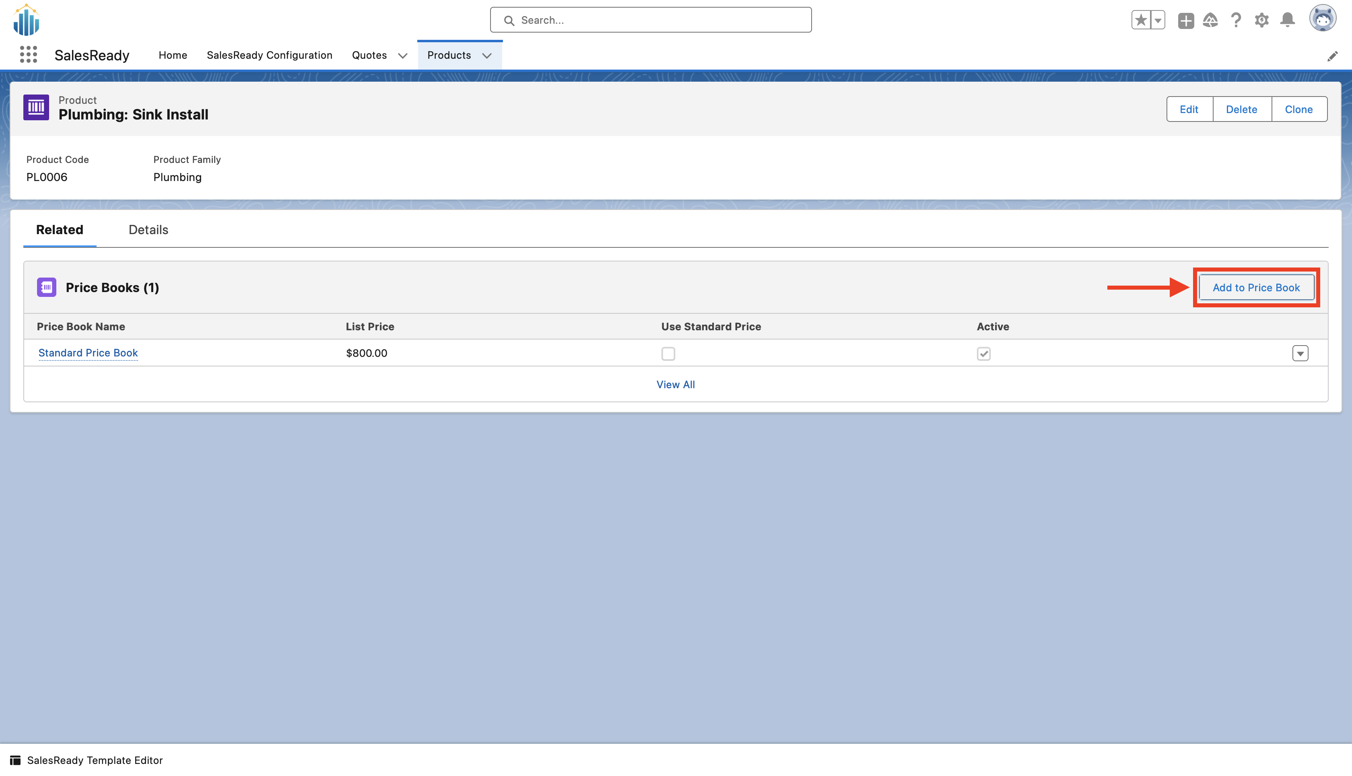The width and height of the screenshot is (1352, 776).
Task: Open Setup via the gear icon
Action: (1262, 20)
